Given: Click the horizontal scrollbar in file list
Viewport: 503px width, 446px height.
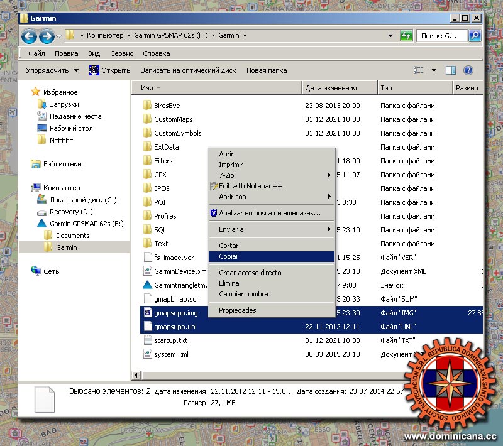Looking at the screenshot, I should (264, 375).
